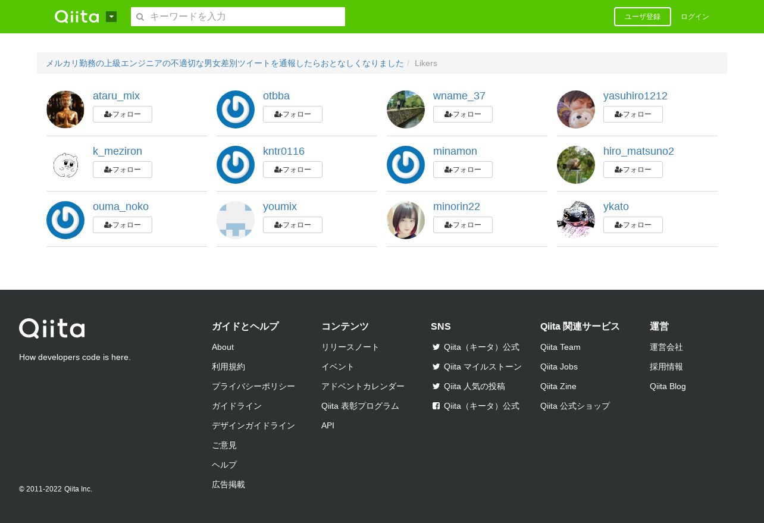
Task: Open ouma_noko's avatar icon
Action: [65, 220]
